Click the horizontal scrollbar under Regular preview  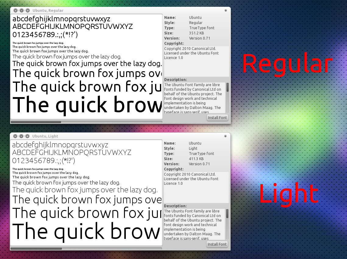(x=36, y=122)
